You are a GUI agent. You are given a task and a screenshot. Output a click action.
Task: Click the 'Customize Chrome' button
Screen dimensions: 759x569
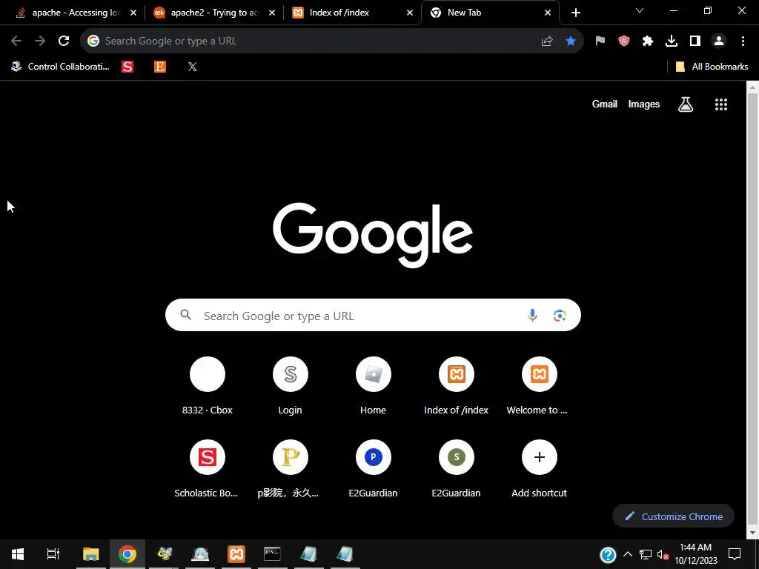point(673,516)
